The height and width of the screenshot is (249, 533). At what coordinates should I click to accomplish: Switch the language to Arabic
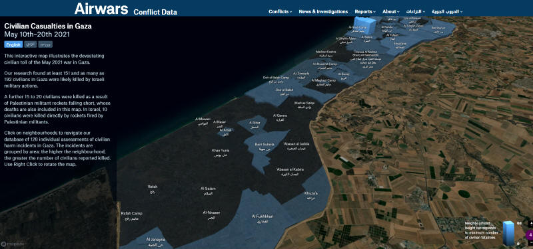[x=30, y=44]
